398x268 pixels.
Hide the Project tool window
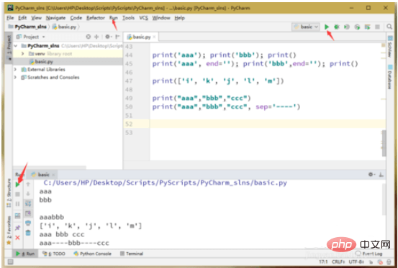tap(117, 37)
